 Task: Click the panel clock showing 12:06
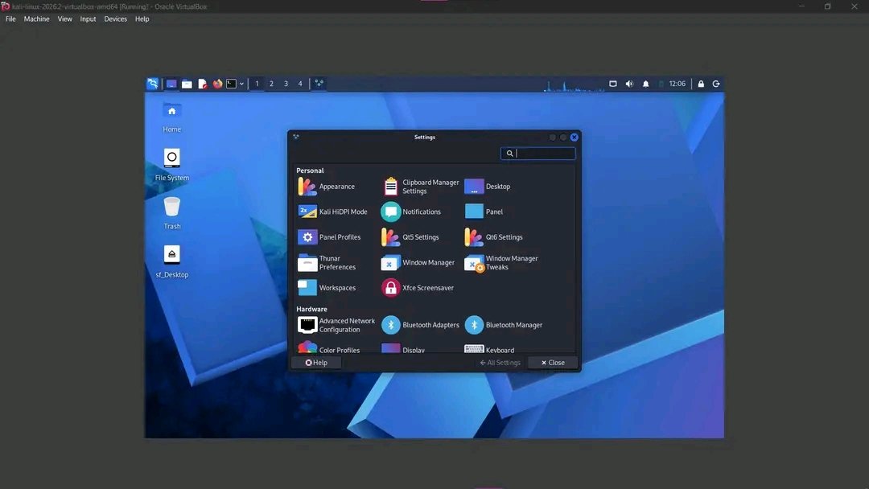pos(677,84)
